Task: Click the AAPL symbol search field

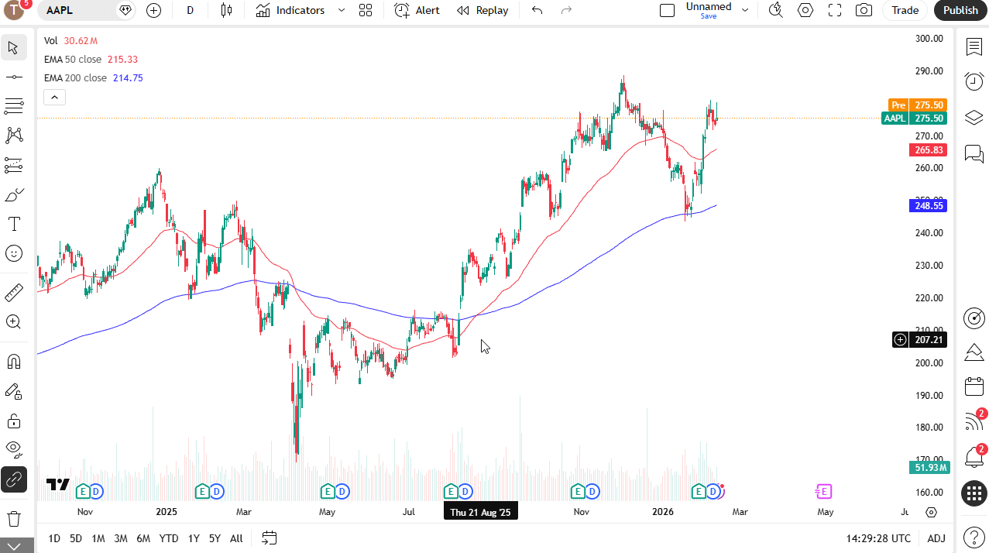Action: tap(75, 10)
